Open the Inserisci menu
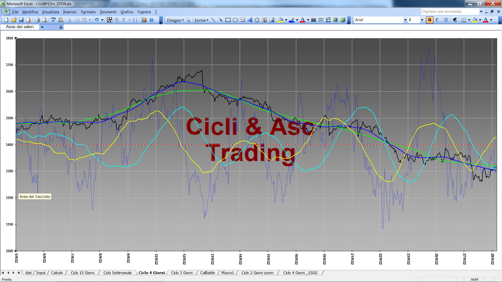This screenshot has width=502, height=282. (x=70, y=12)
